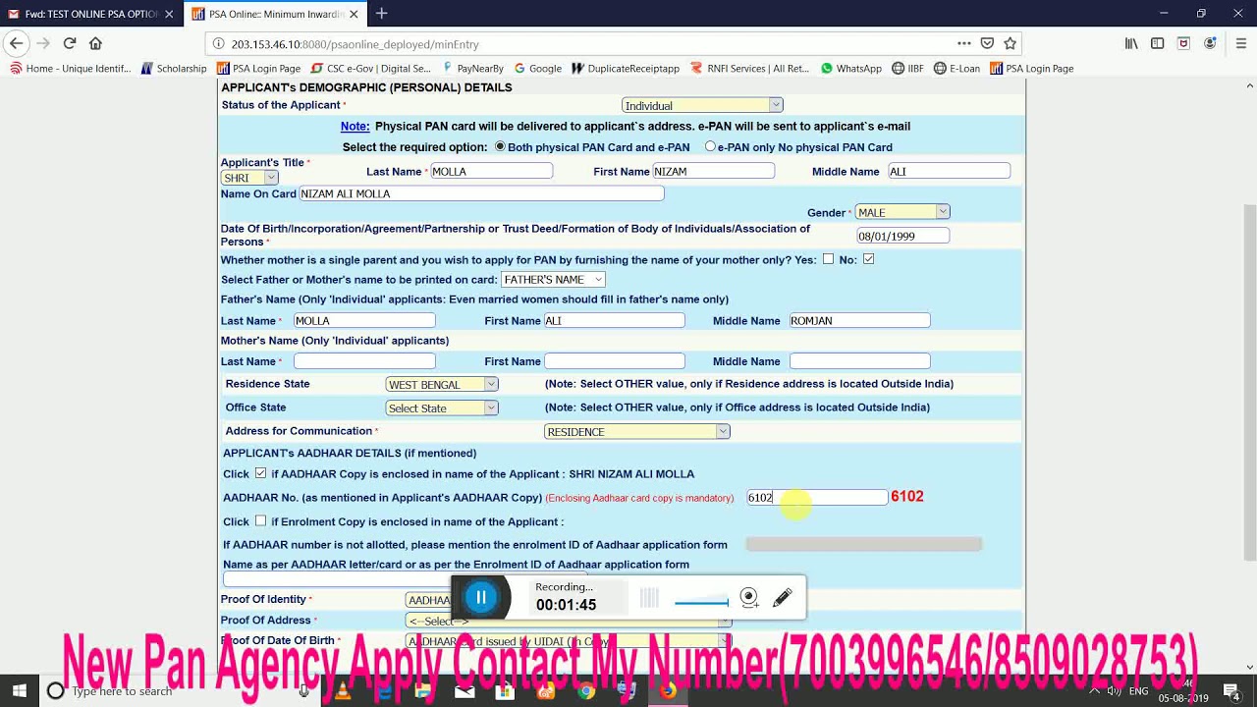Select e-PAN only No physical PAN Card

(710, 146)
